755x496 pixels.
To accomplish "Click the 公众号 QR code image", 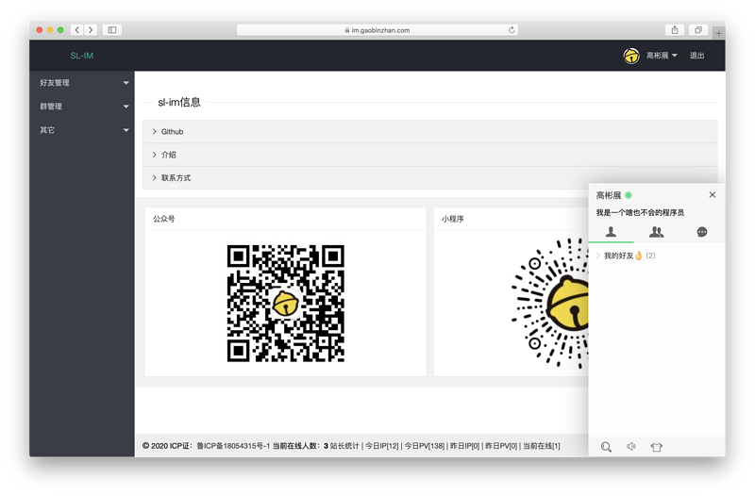I will [x=286, y=303].
